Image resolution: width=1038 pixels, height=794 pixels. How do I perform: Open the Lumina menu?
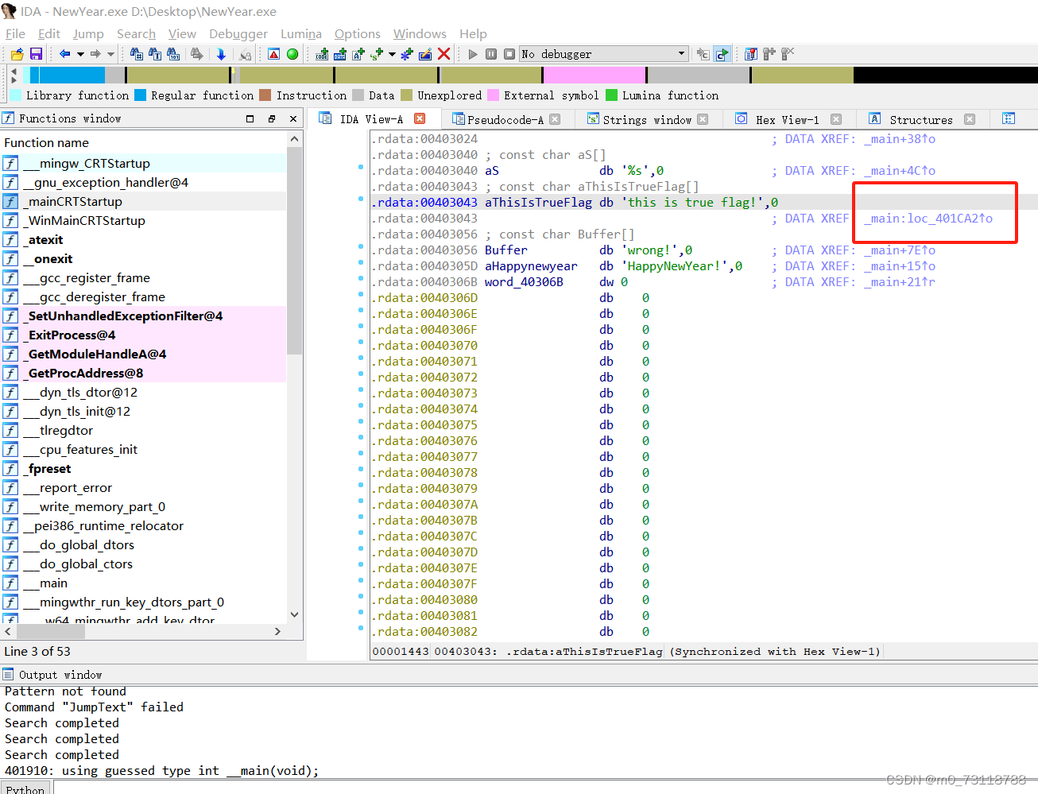[x=301, y=33]
